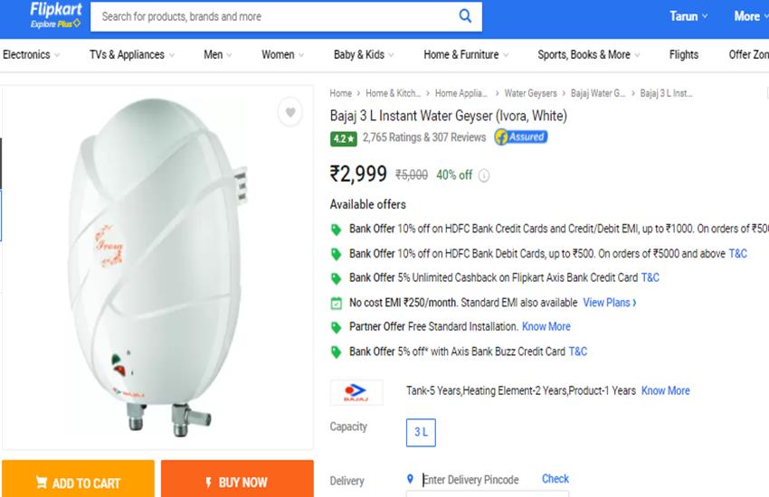The width and height of the screenshot is (769, 497).
Task: Click the green 4.2 star rating badge
Action: click(x=343, y=138)
